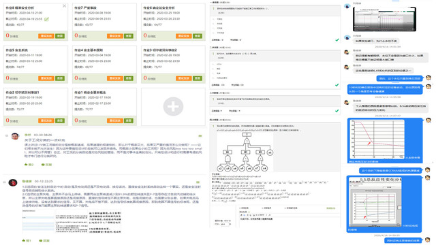This screenshot has width=436, height=245.
Task: Click the edit icon beside 作业8 deadline
Action: (47, 19)
